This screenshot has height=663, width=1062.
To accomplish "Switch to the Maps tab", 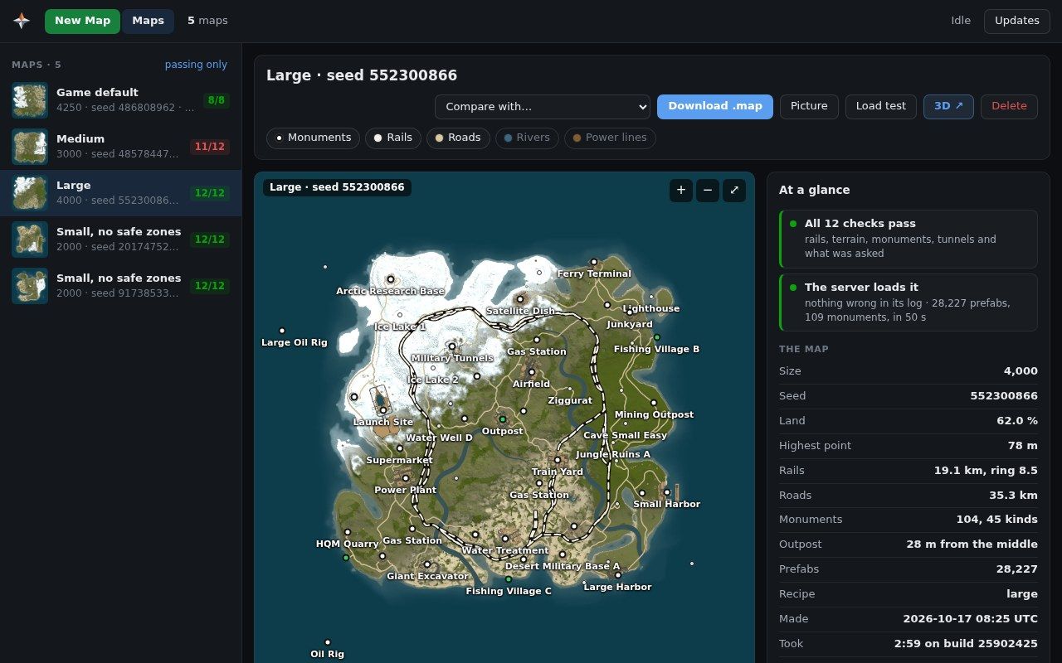I will tap(148, 21).
